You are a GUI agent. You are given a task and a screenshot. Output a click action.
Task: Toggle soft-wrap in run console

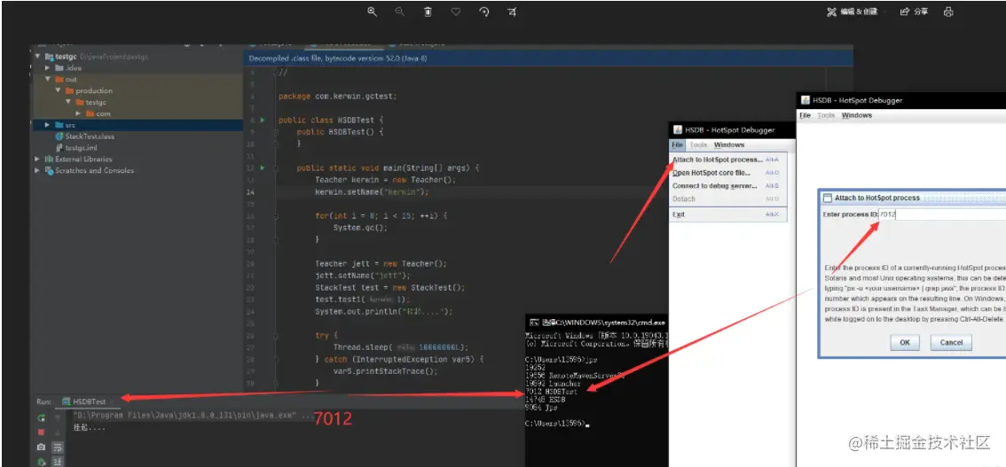point(58,448)
